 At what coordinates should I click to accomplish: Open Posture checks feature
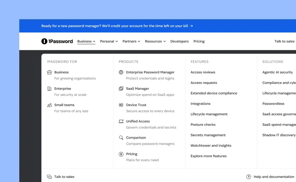tap(203, 125)
